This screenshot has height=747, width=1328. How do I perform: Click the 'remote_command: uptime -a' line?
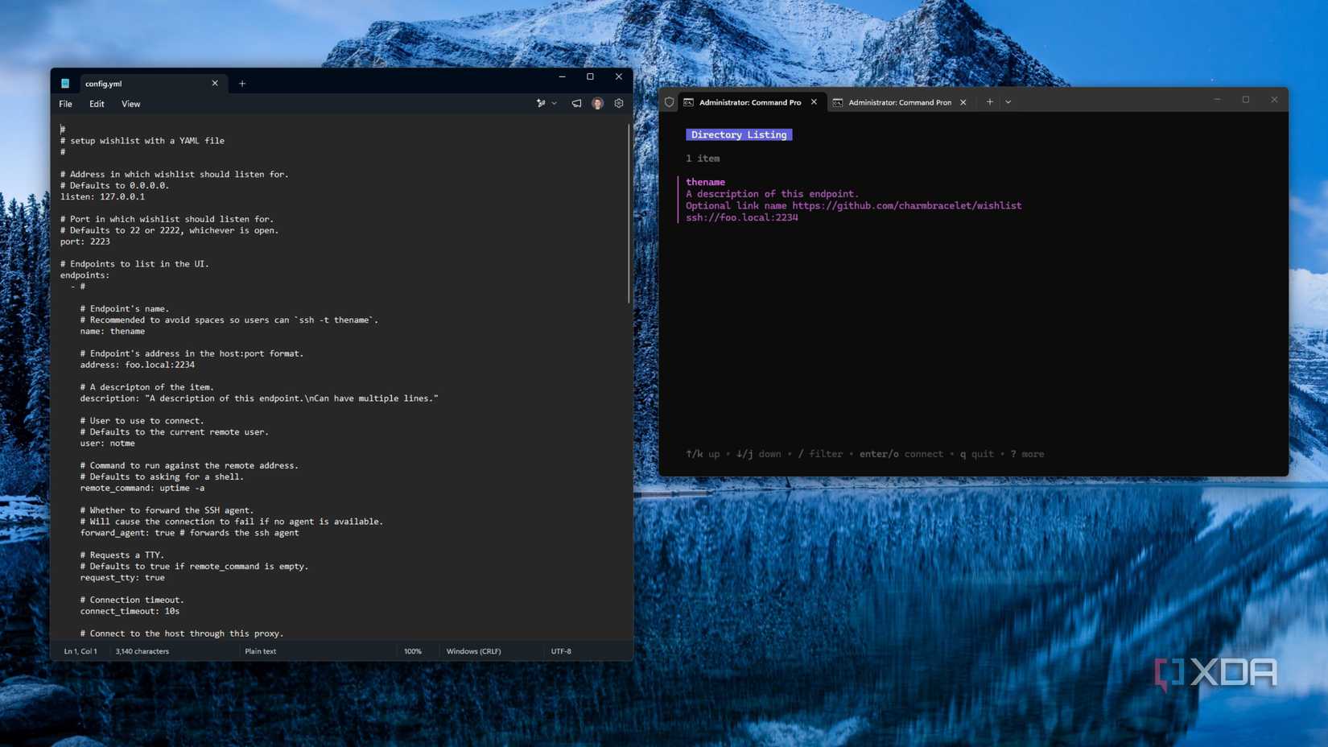[142, 488]
